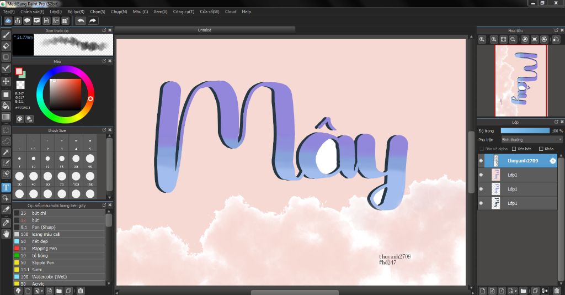
Task: Select the Lasso selection tool
Action: (6, 141)
